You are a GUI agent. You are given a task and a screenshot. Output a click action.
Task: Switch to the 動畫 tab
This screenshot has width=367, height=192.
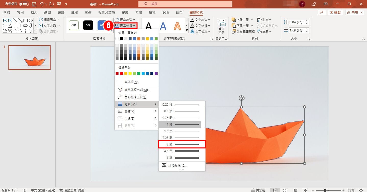88,13
